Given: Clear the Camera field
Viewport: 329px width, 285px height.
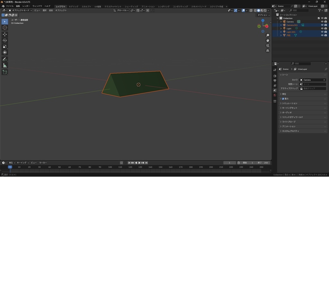Looking at the screenshot, I should (324, 80).
